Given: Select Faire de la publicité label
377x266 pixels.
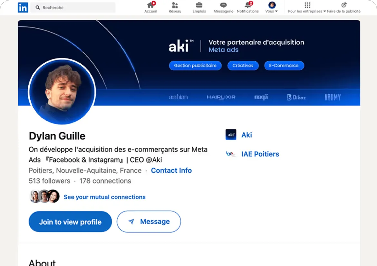Looking at the screenshot, I should click(x=344, y=11).
